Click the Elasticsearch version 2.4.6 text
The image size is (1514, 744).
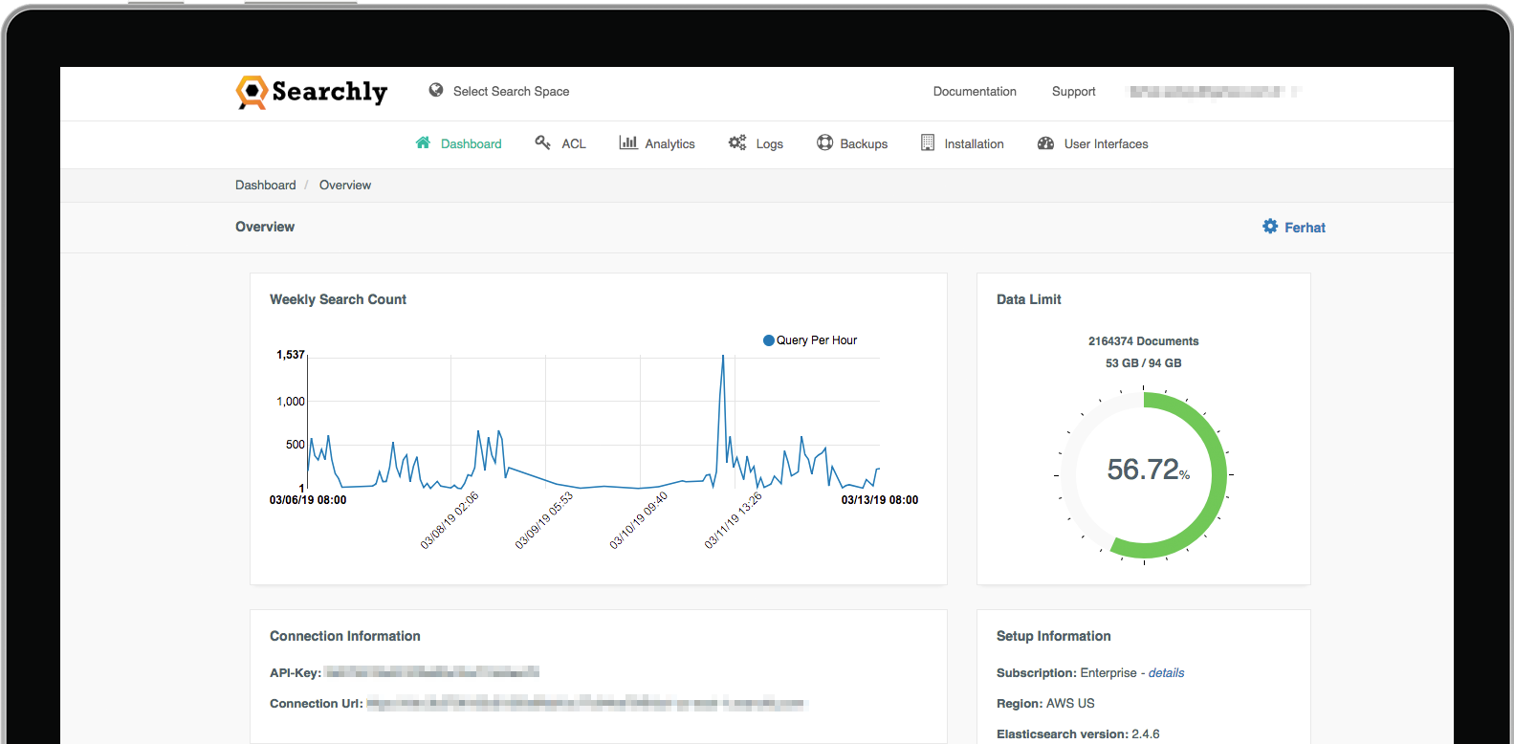pyautogui.click(x=1078, y=734)
